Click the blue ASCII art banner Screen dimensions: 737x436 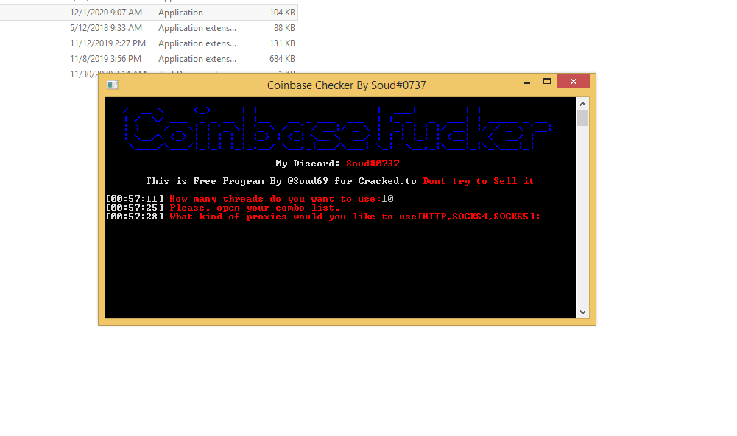[339, 127]
